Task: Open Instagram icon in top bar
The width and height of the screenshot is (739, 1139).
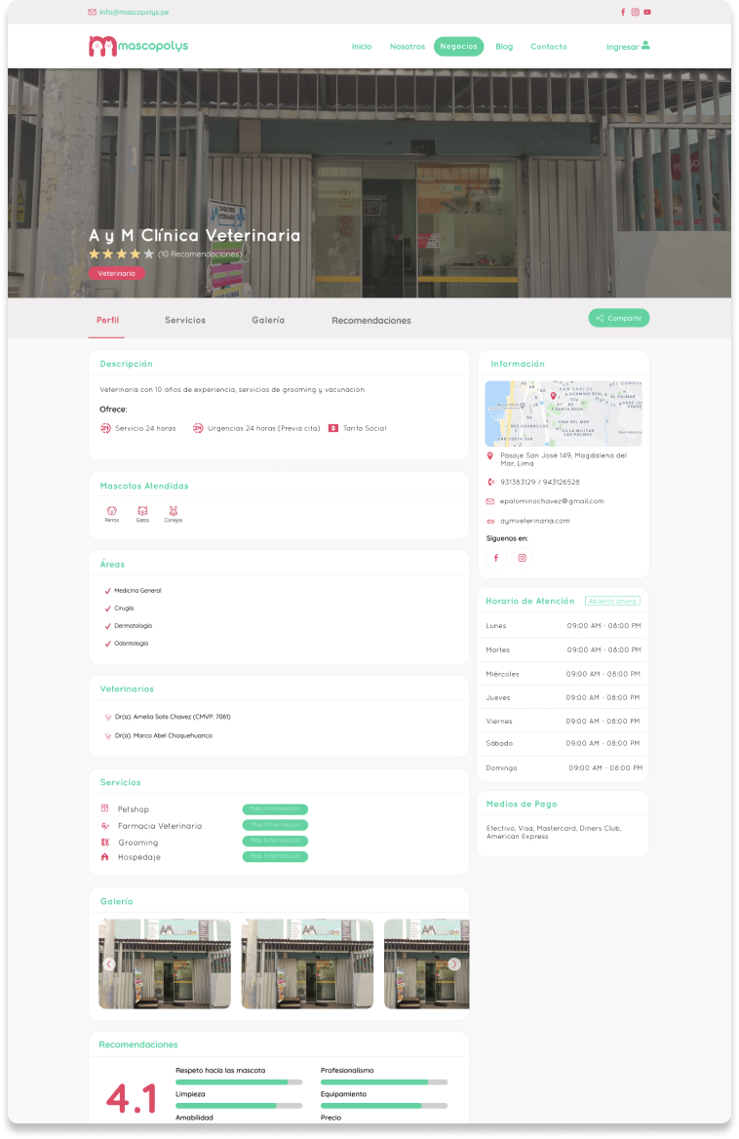Action: point(635,13)
